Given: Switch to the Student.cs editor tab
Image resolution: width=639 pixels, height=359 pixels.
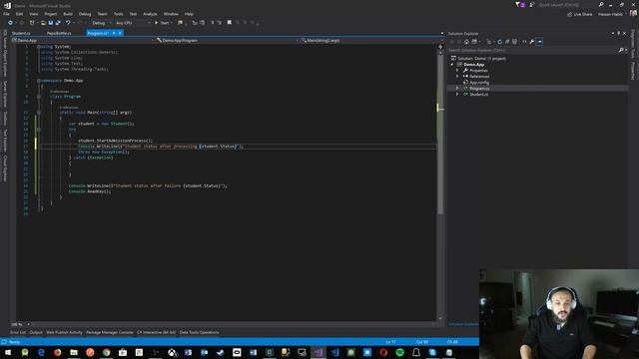Looking at the screenshot, I should 21,33.
